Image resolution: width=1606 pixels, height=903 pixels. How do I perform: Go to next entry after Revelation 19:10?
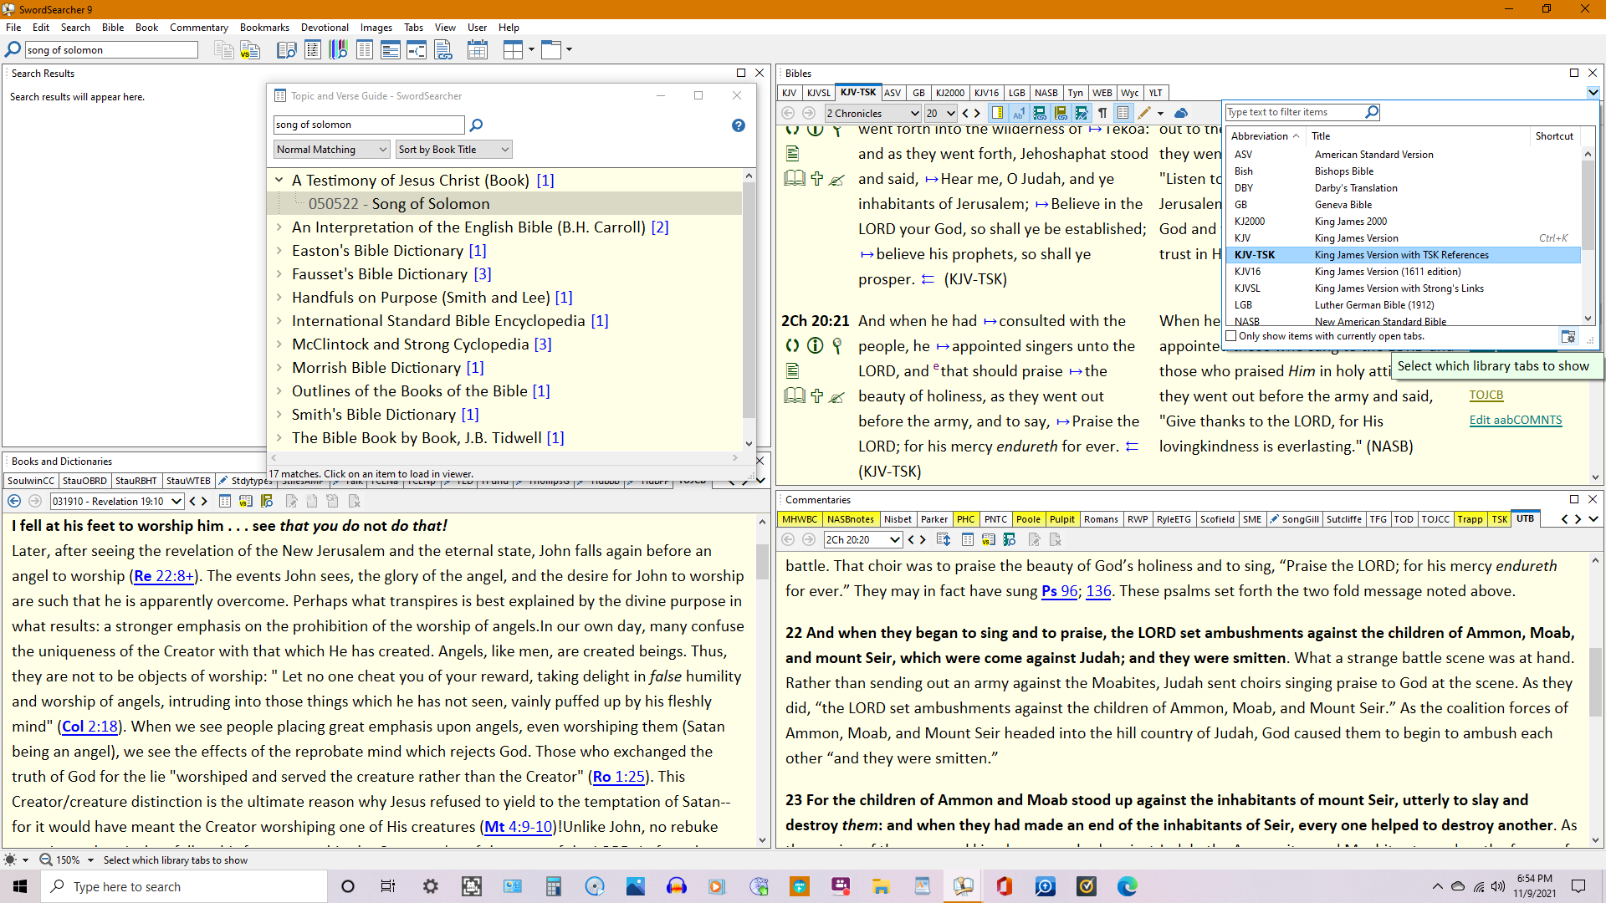click(204, 501)
